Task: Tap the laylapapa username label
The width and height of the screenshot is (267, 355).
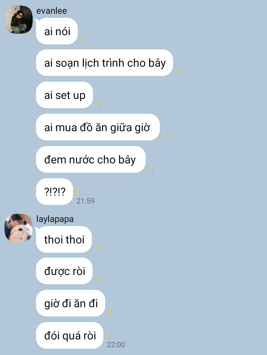Action: coord(55,219)
